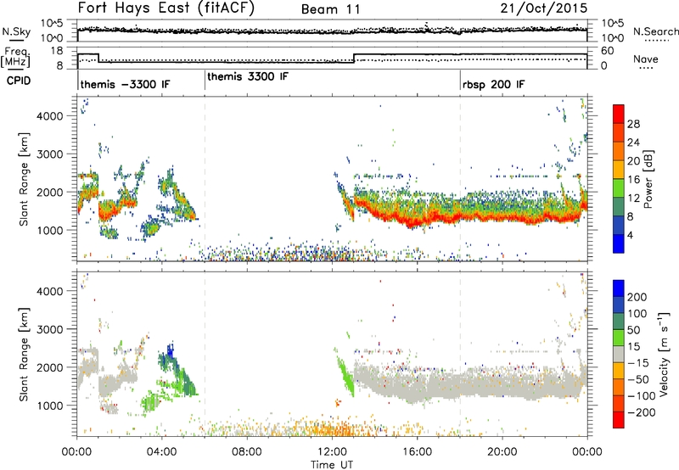679x470 pixels.
Task: Click the '04:00' time tick label
Action: (161, 452)
